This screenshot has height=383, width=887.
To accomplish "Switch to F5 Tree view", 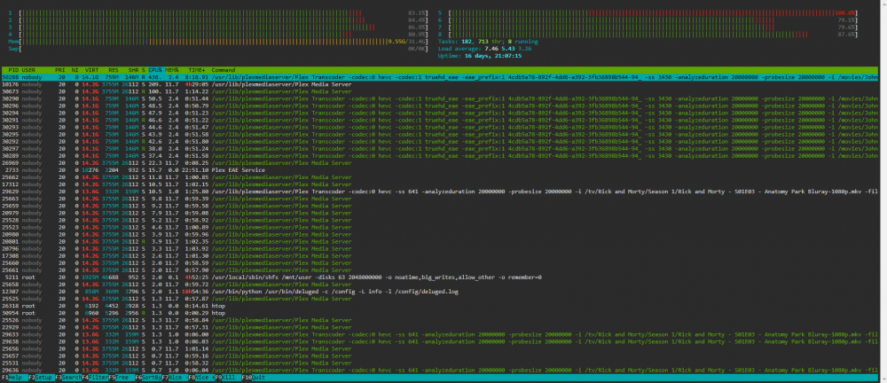I will pyautogui.click(x=121, y=378).
